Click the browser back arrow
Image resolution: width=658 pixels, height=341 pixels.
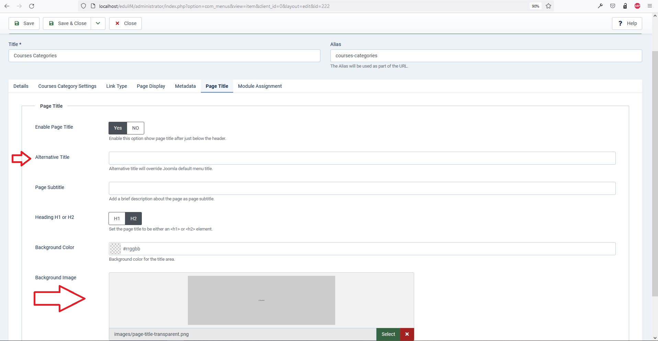tap(7, 6)
